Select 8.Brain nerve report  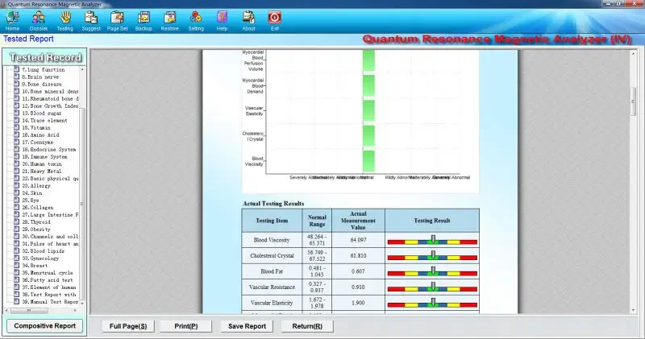coord(40,76)
